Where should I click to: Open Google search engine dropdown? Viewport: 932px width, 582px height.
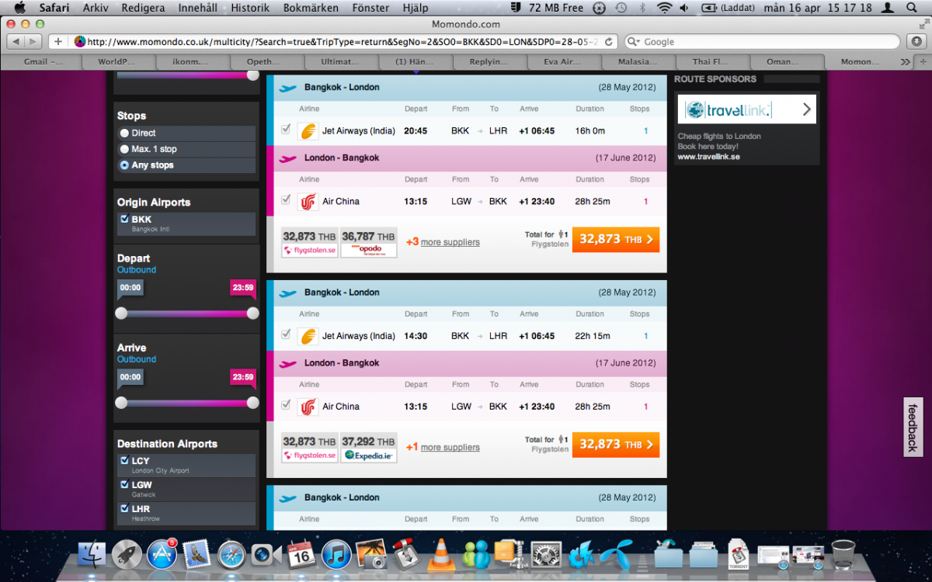(x=633, y=42)
